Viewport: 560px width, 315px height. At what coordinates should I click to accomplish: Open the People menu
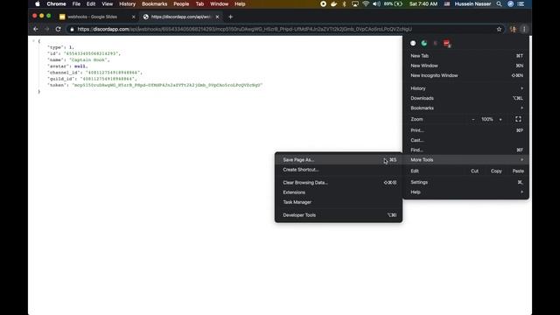point(181,3)
